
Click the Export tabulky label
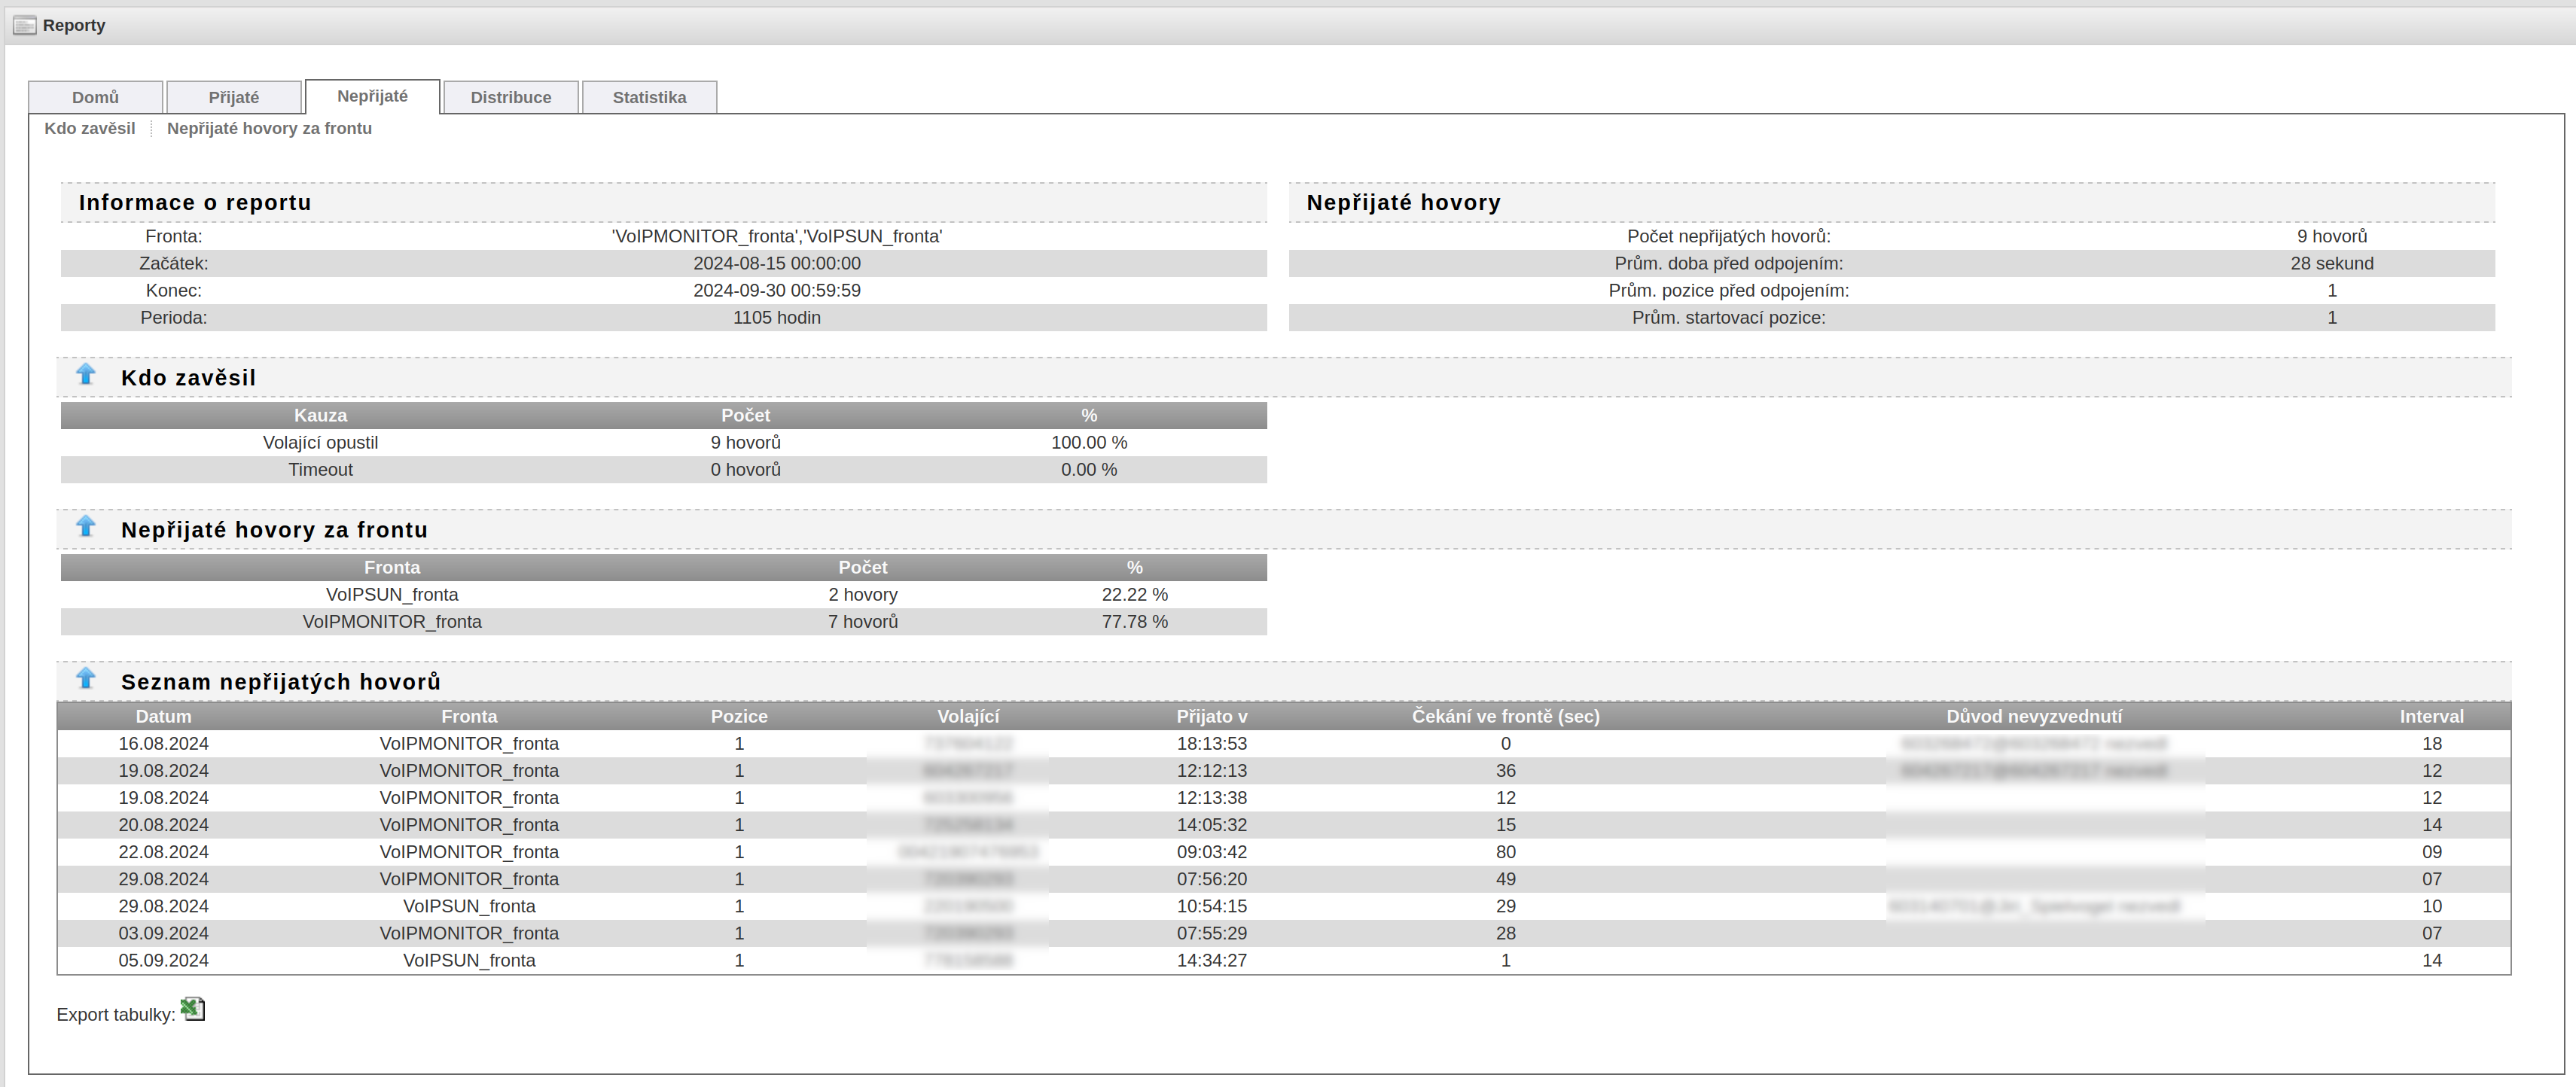click(116, 1014)
